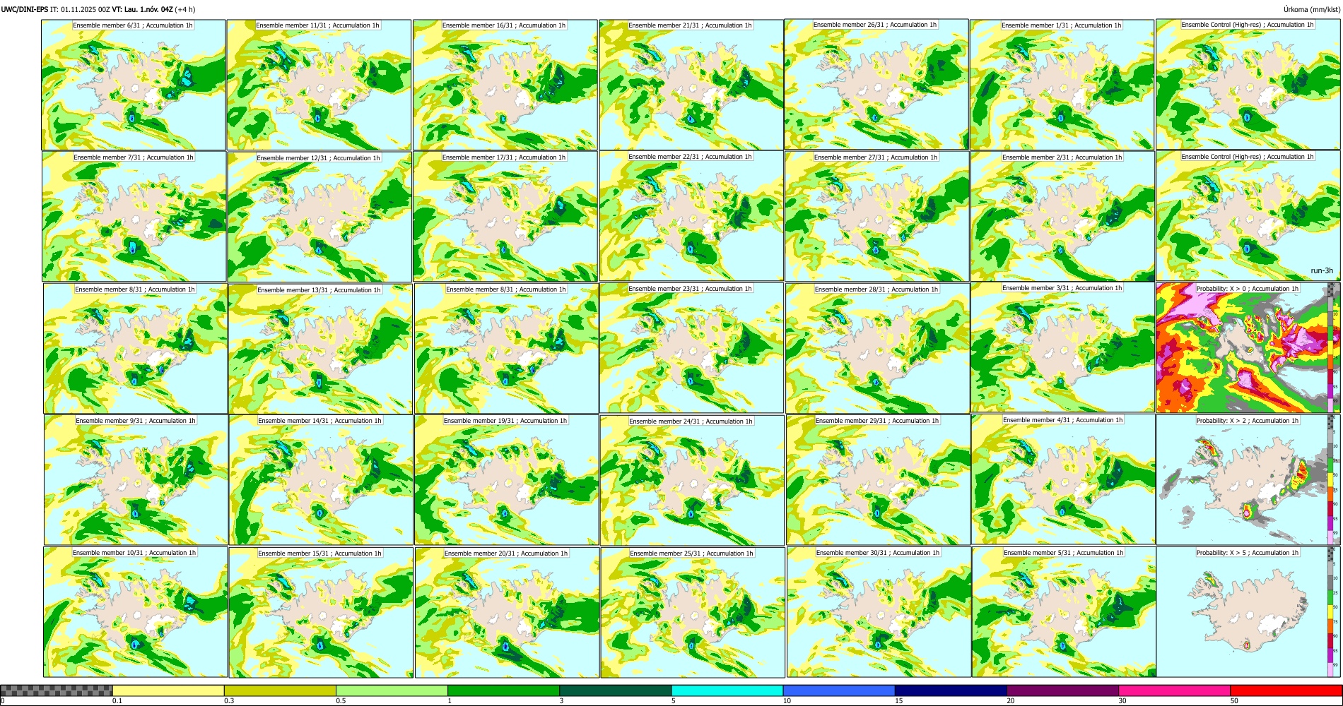Select the Ensemble member 10/31 map
1343x706 pixels.
point(136,612)
